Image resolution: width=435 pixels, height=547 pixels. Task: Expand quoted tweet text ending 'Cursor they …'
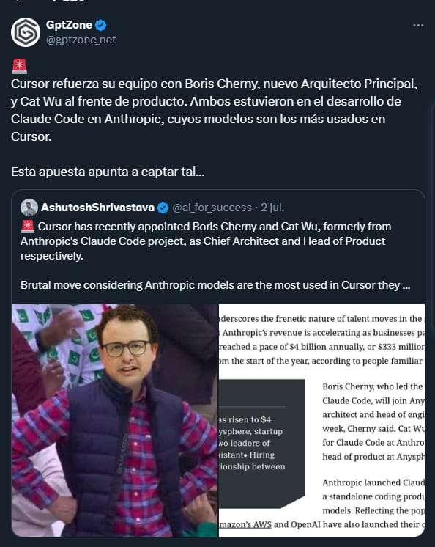point(215,285)
